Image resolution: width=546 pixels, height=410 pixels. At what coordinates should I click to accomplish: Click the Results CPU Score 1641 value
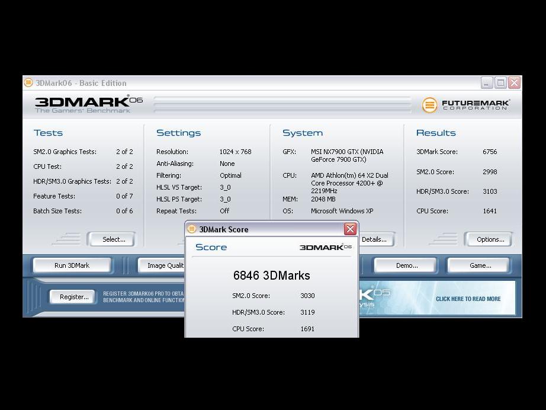490,211
